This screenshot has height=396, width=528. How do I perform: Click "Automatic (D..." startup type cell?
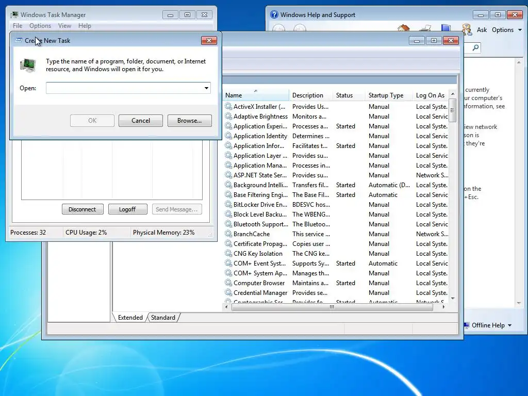point(389,185)
